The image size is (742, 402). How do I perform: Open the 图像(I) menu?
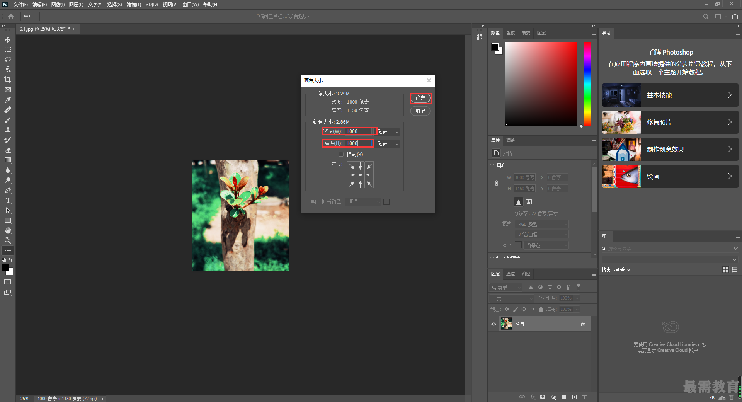(x=58, y=5)
